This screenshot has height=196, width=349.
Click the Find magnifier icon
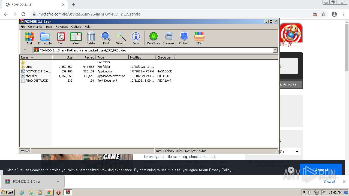coord(106,38)
